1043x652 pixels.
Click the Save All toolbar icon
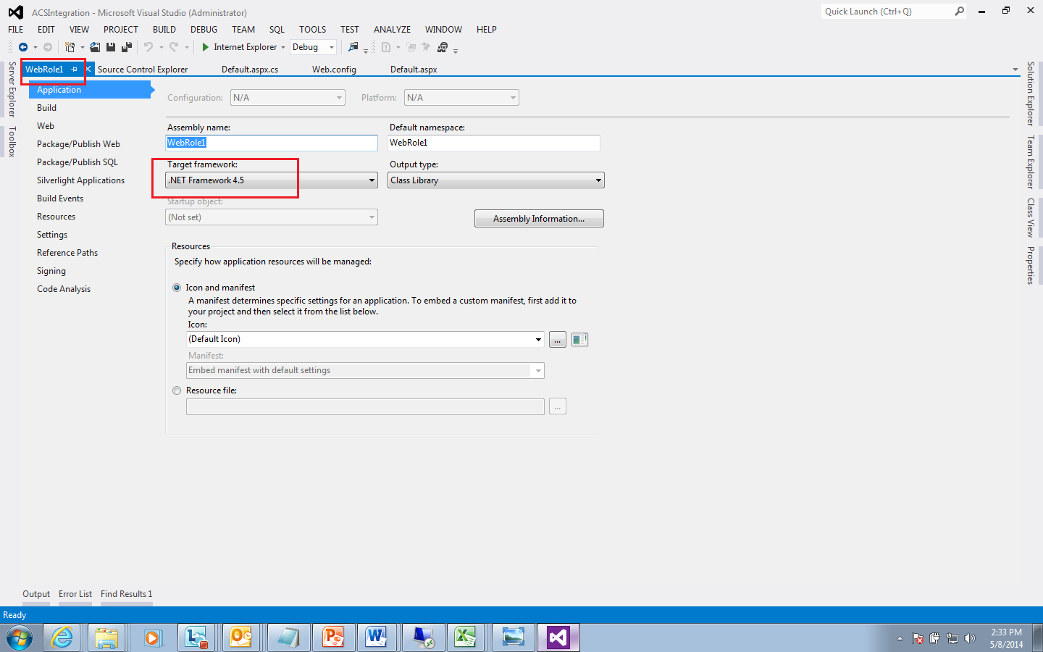[127, 47]
